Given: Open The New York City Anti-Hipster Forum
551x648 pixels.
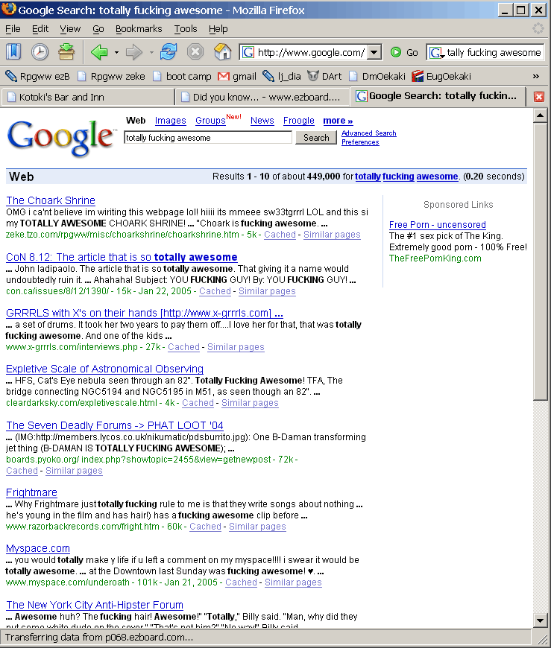Looking at the screenshot, I should 95,605.
